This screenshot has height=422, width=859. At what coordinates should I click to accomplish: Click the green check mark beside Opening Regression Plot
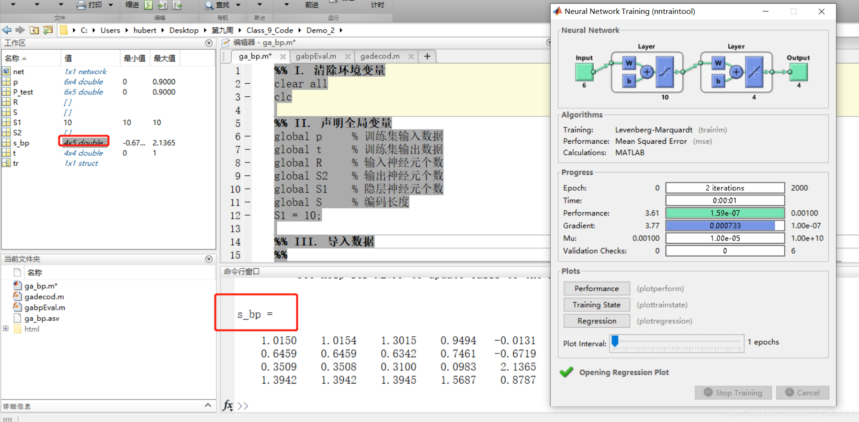[x=566, y=372]
